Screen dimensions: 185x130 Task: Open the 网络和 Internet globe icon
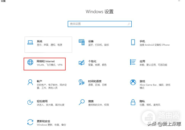click(x=30, y=62)
